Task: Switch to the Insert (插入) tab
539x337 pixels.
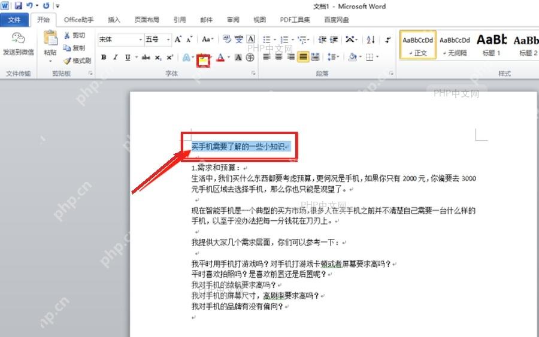Action: pyautogui.click(x=114, y=20)
